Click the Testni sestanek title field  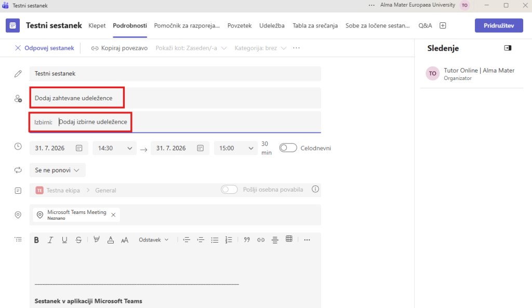175,74
